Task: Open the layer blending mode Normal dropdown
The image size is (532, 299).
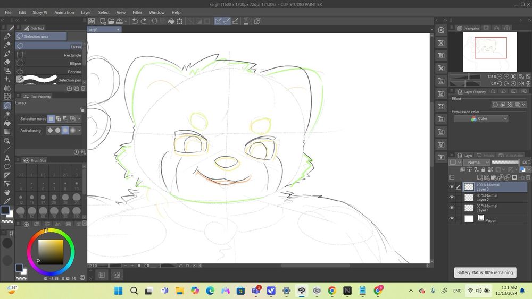Action: [477, 163]
